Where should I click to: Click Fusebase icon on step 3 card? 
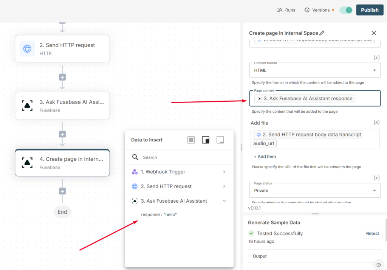point(27,106)
